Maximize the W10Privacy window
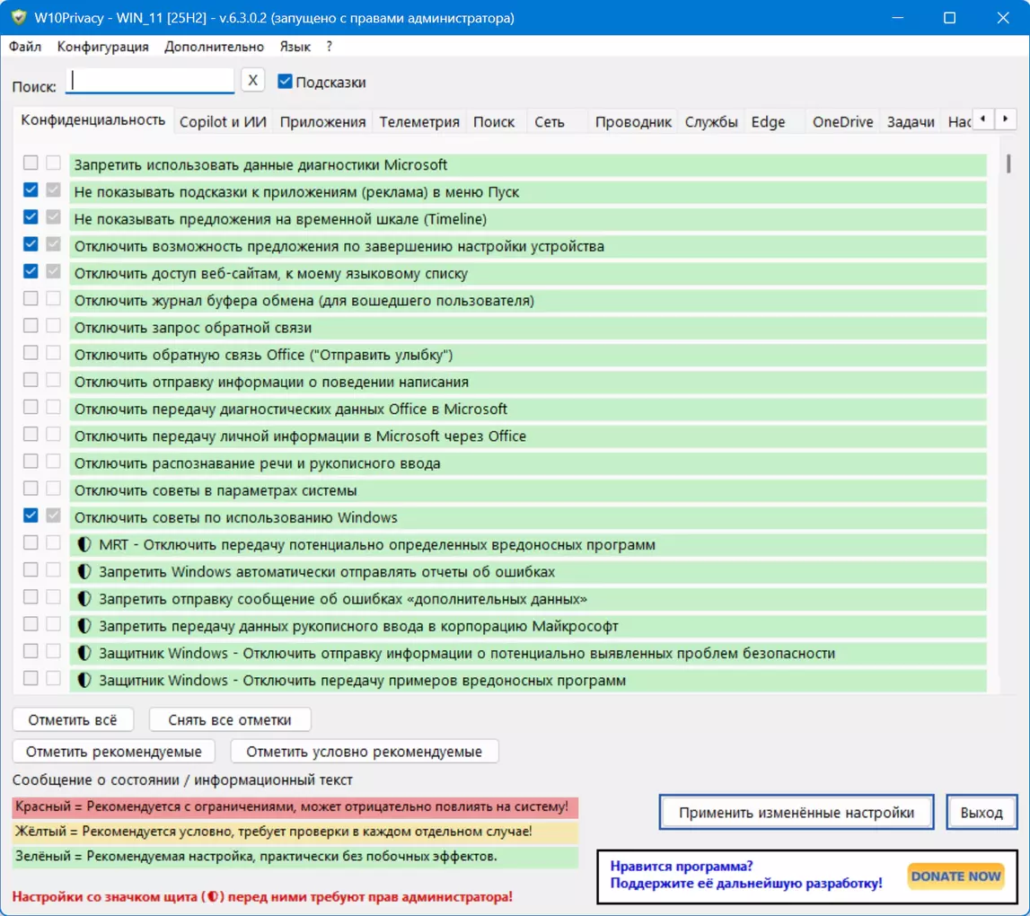 pos(949,18)
